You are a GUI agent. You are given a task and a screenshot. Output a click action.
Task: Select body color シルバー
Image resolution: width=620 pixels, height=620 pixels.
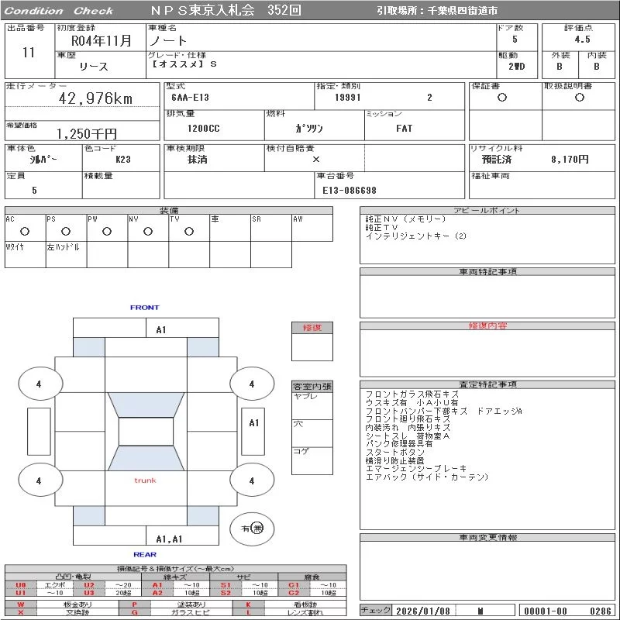coord(43,160)
